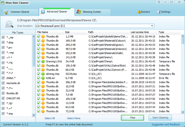The image size is (185, 127).
Task: Open the title bar dropdown menu arrow button
Action: tap(159, 2)
